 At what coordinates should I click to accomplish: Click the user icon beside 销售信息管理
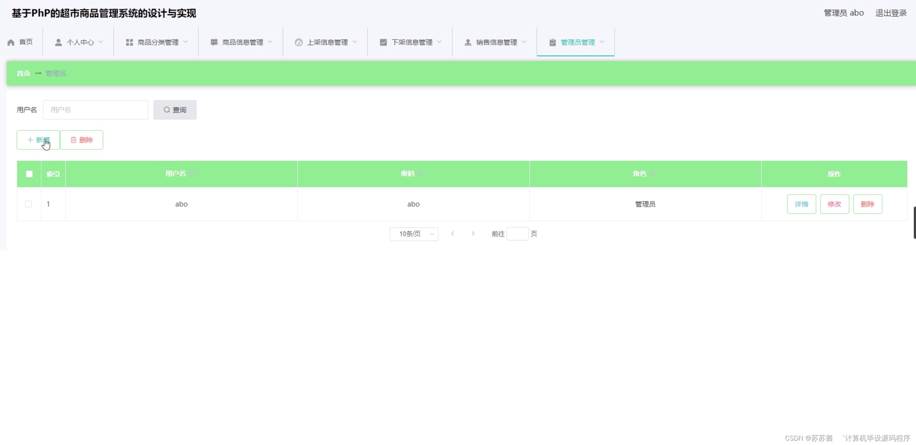tap(467, 42)
